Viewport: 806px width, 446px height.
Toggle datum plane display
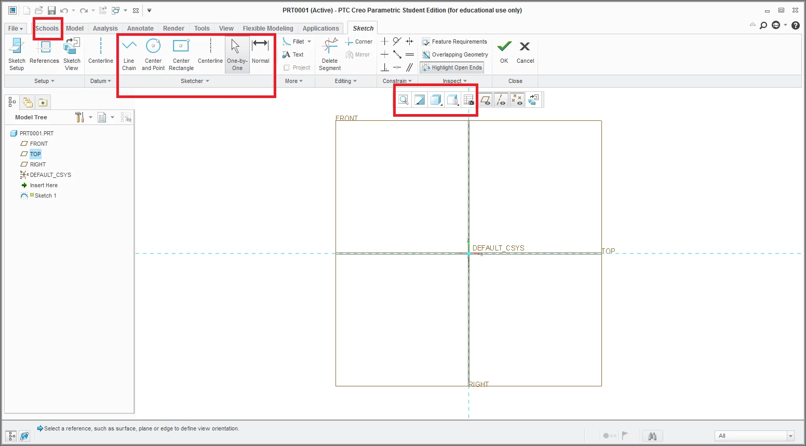[485, 100]
